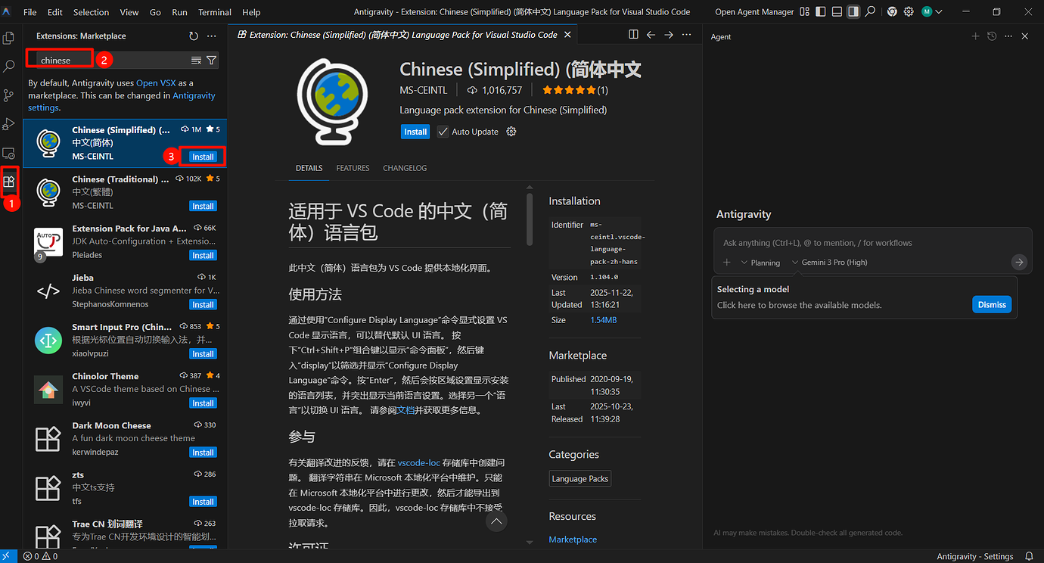
Task: Toggle the primary side bar
Action: (x=820, y=12)
